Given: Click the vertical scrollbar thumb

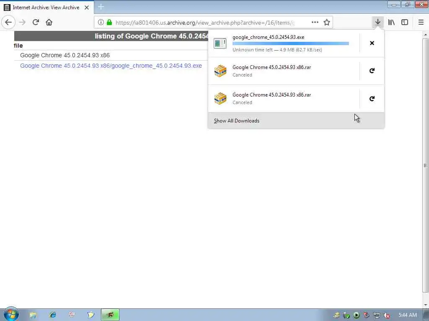Looking at the screenshot, I should tap(425, 165).
